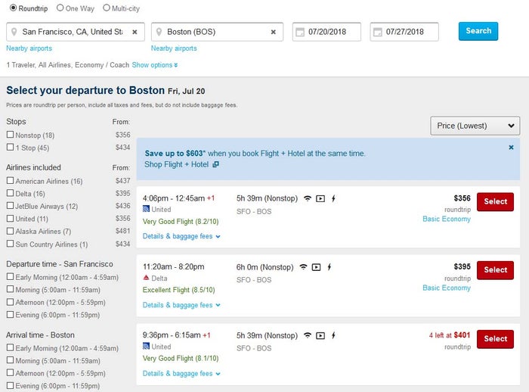Click Delta logo on 11:20am flight
The height and width of the screenshot is (392, 529).
[146, 278]
